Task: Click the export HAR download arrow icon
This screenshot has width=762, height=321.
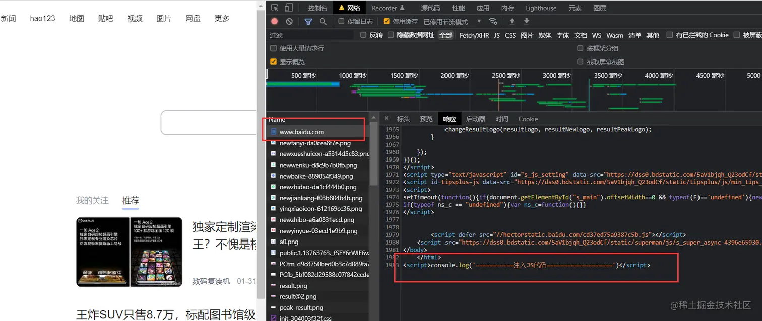Action: 527,21
